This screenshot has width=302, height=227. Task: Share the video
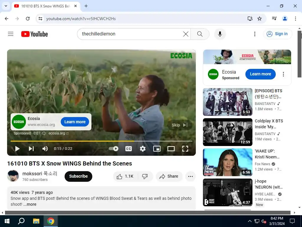(x=169, y=176)
